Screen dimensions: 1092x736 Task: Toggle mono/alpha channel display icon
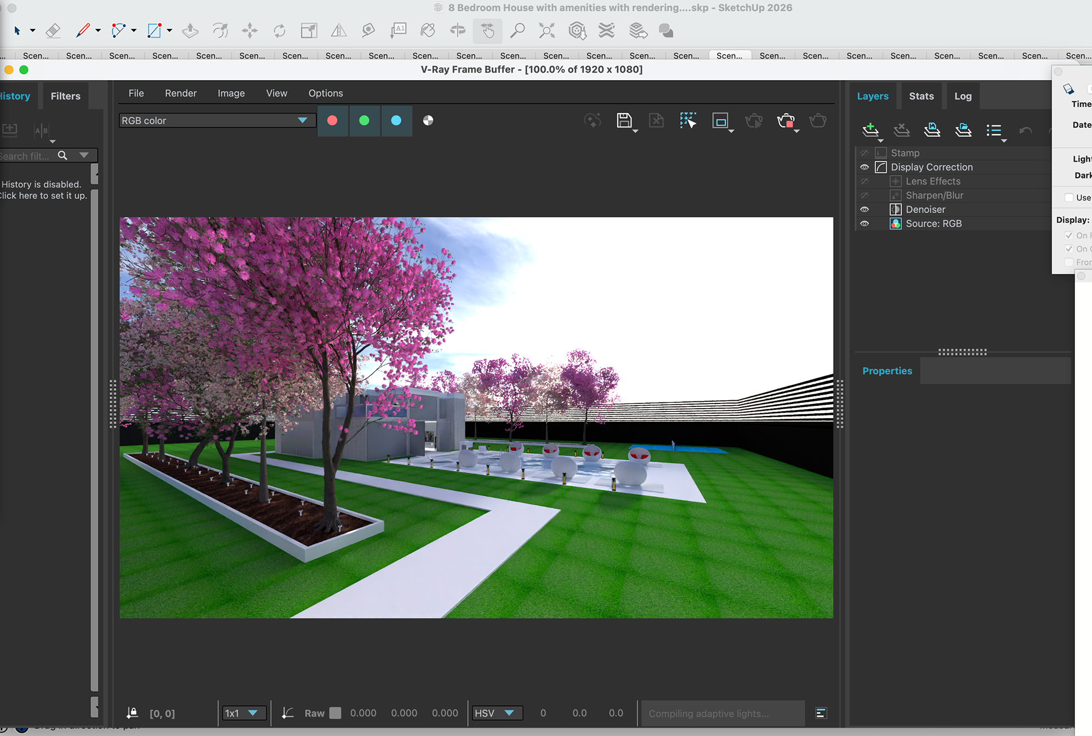pos(428,120)
